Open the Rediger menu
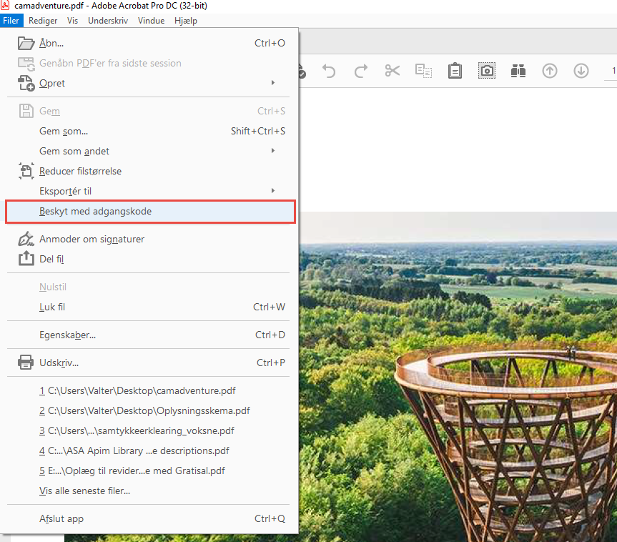 click(43, 21)
